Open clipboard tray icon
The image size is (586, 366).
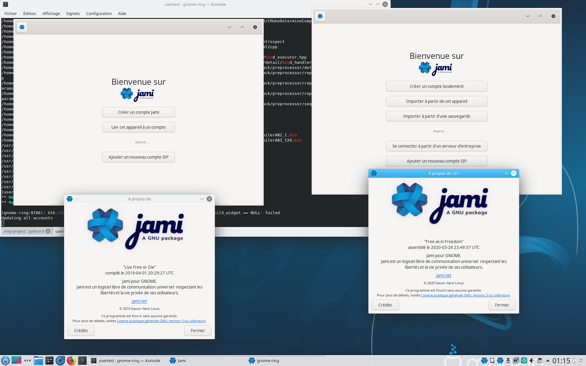click(540, 361)
